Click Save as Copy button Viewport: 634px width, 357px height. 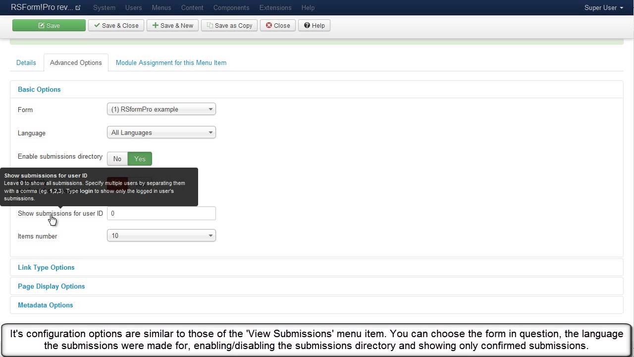(x=229, y=25)
